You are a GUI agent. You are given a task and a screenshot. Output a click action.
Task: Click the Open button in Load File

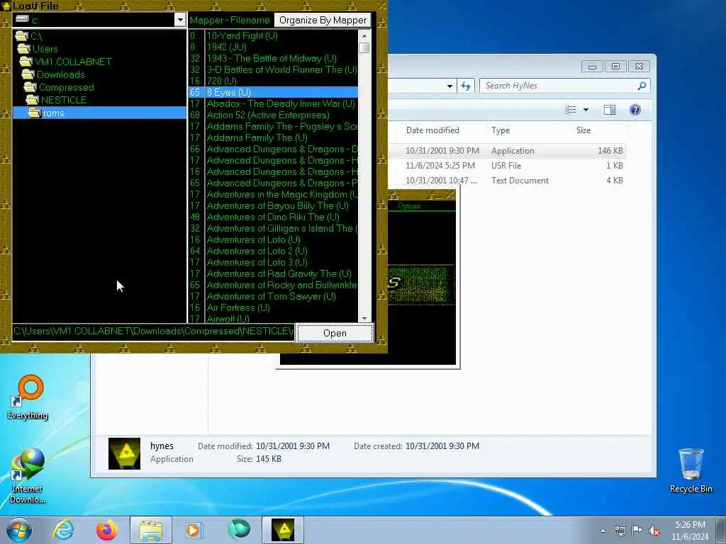pyautogui.click(x=335, y=333)
